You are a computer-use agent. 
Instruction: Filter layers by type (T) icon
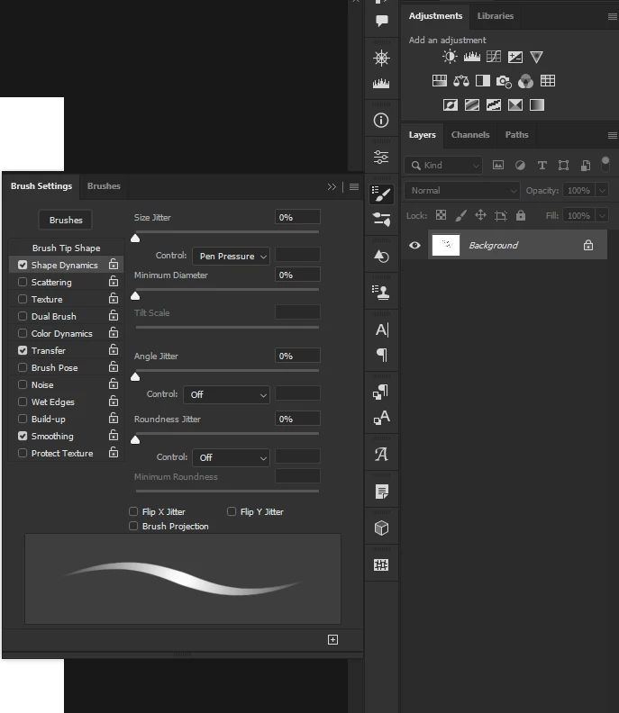tap(542, 166)
